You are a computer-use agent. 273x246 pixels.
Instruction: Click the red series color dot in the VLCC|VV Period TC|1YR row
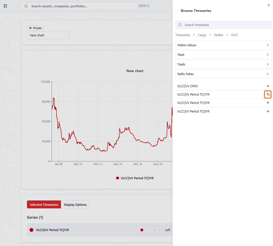32,230
